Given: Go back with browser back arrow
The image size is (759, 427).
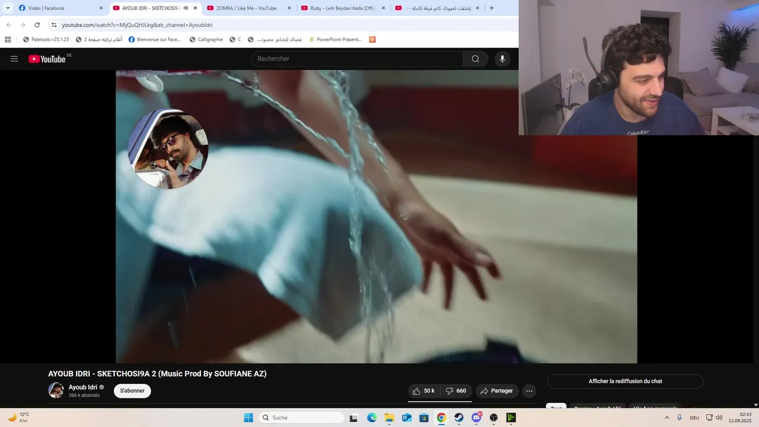Looking at the screenshot, I should (x=8, y=25).
